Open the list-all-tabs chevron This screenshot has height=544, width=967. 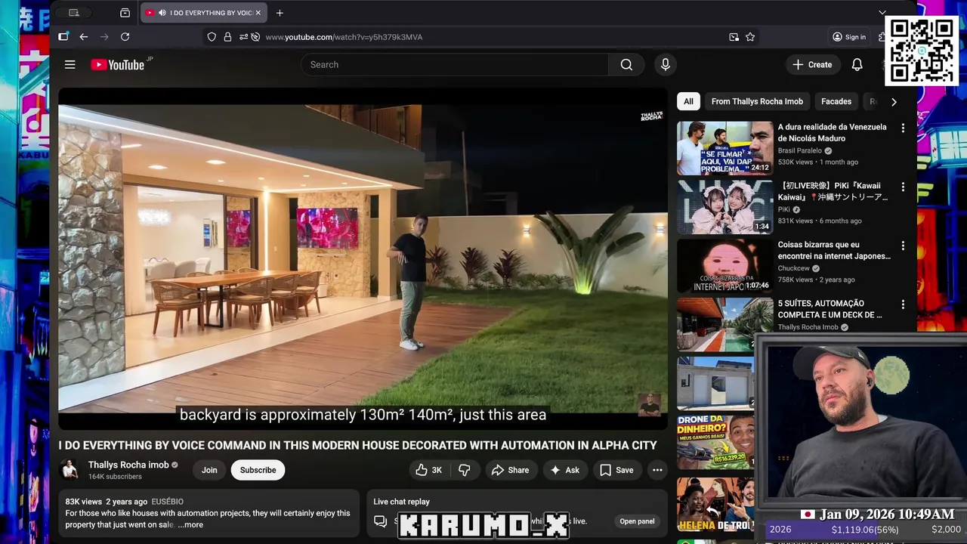point(882,13)
